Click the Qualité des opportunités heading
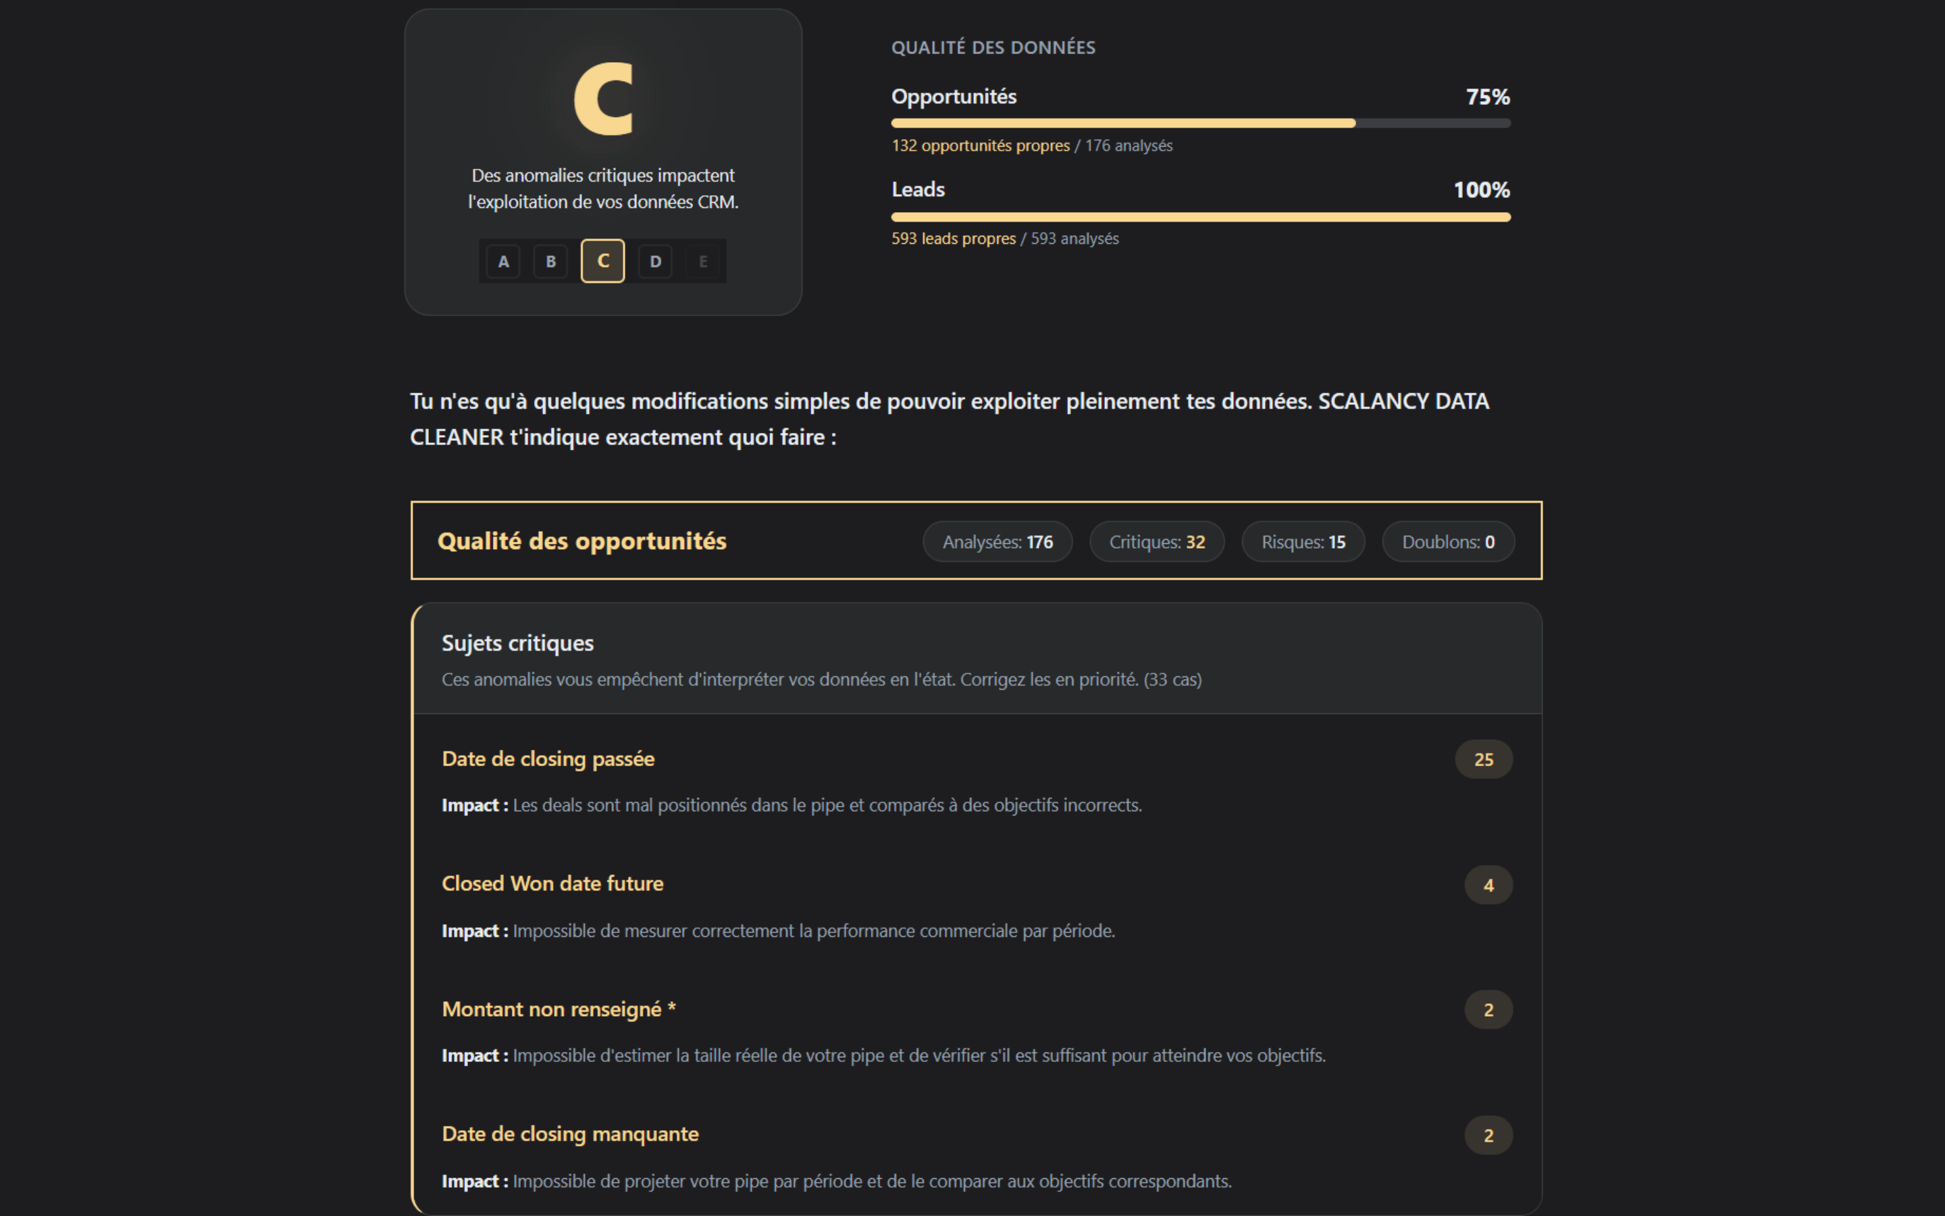This screenshot has width=1945, height=1216. click(582, 541)
